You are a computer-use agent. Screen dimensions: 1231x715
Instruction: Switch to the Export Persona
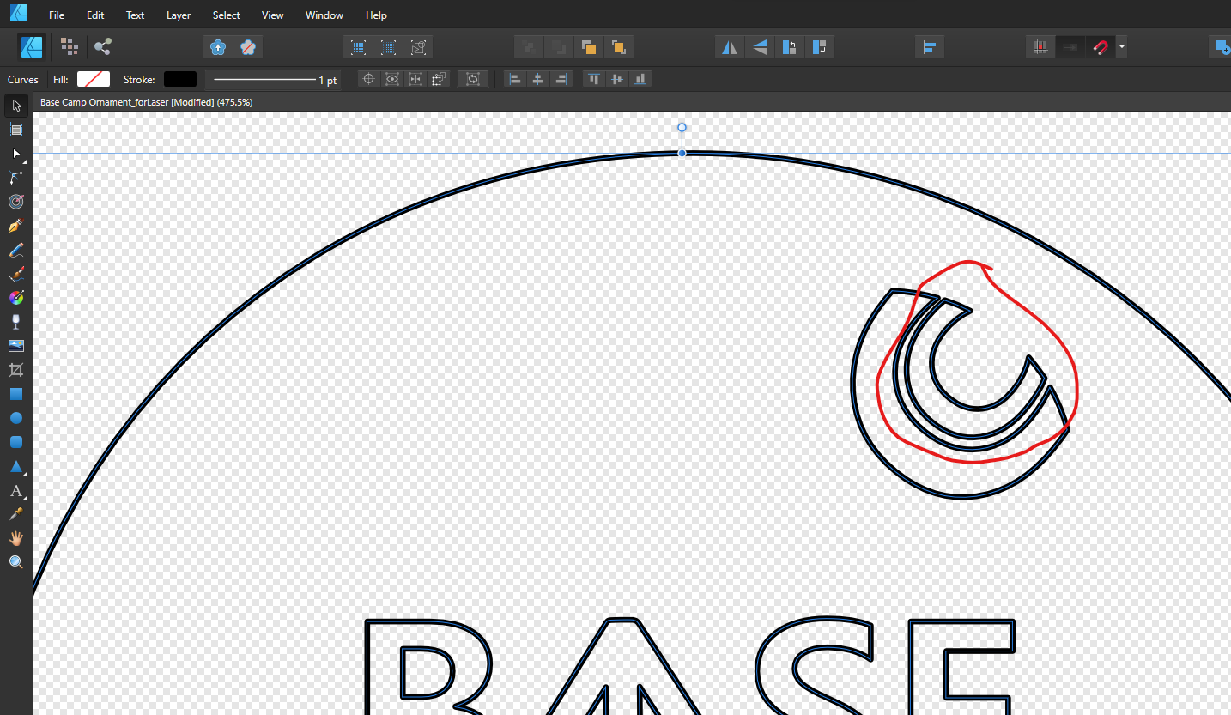(x=102, y=46)
